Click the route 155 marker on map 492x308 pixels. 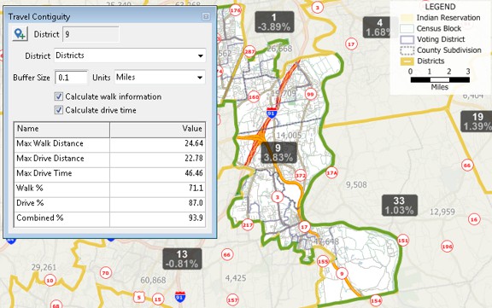tap(323, 261)
